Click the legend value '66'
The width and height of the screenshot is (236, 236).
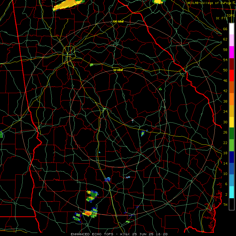tap(225, 29)
